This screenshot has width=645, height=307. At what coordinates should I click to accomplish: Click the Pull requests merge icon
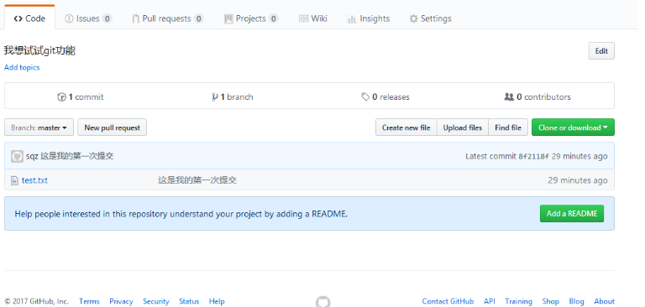136,18
